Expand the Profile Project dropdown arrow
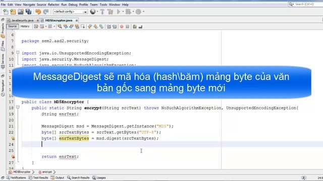 (143, 12)
